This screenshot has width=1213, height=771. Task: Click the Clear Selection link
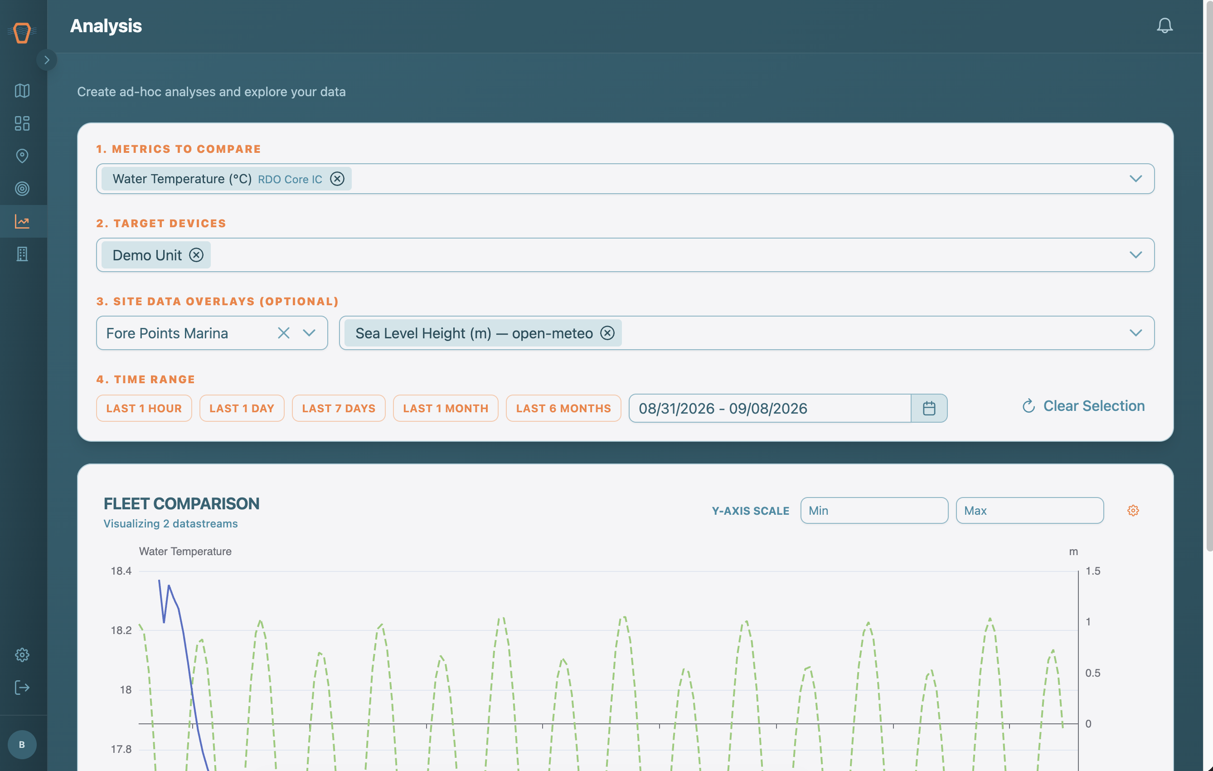pos(1083,406)
